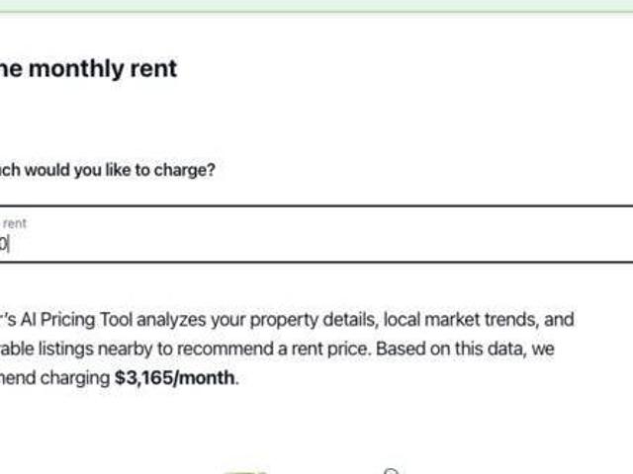The height and width of the screenshot is (474, 633).
Task: Click the green banner strip at top
Action: point(316,6)
